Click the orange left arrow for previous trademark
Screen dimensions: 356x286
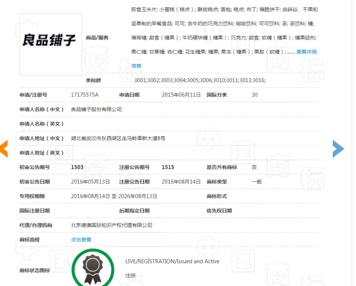click(x=4, y=148)
